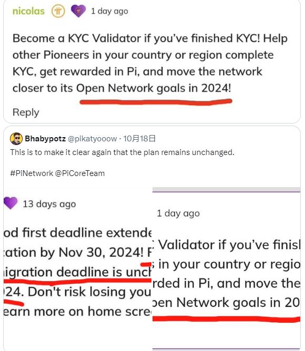Click the #PiNetwork hashtag
Image resolution: width=305 pixels, height=351 pixels.
pyautogui.click(x=32, y=173)
